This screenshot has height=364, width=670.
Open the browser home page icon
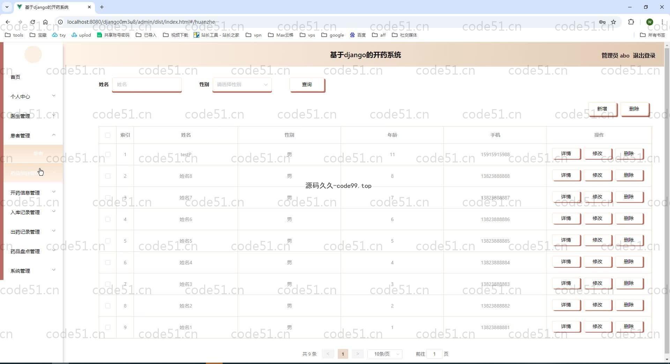(45, 22)
